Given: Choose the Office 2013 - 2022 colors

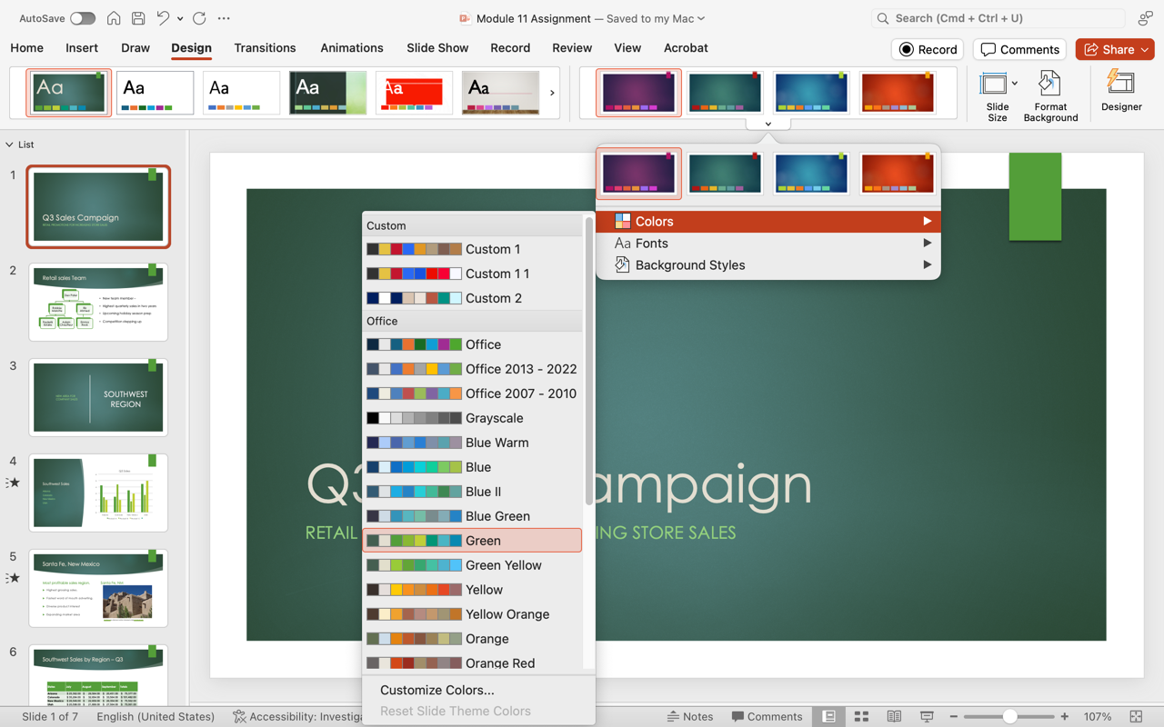Looking at the screenshot, I should [x=473, y=369].
